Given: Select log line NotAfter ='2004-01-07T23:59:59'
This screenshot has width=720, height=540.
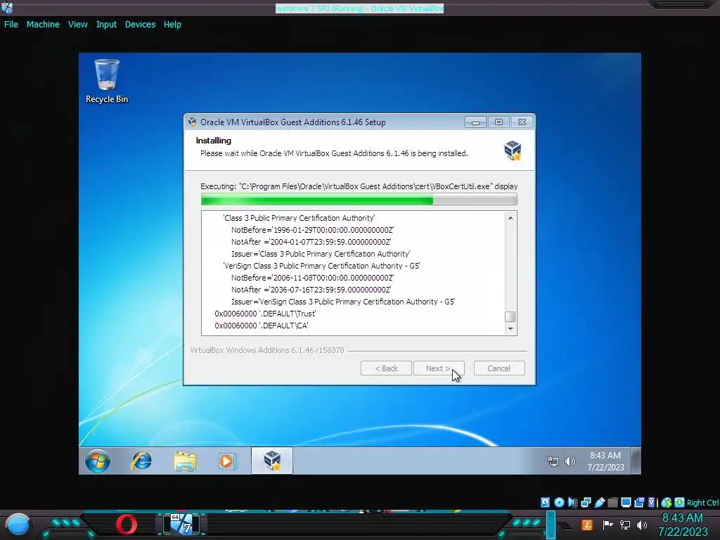Looking at the screenshot, I should (311, 242).
